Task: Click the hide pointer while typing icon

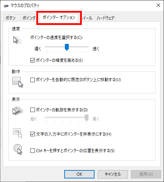Action: pos(18,133)
